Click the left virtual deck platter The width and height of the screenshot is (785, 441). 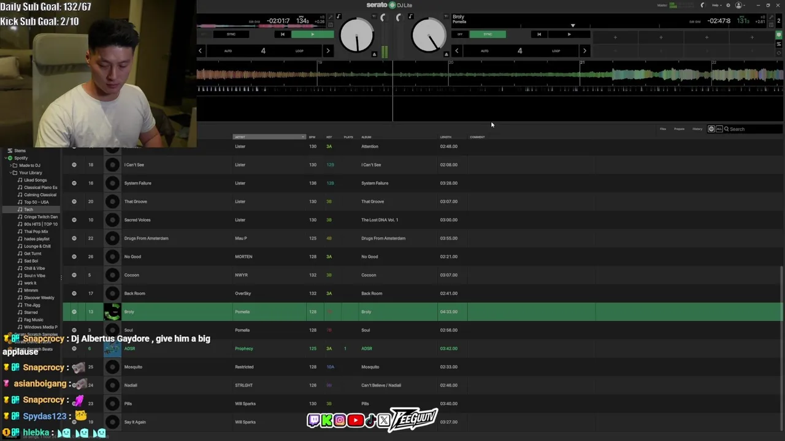click(x=356, y=36)
